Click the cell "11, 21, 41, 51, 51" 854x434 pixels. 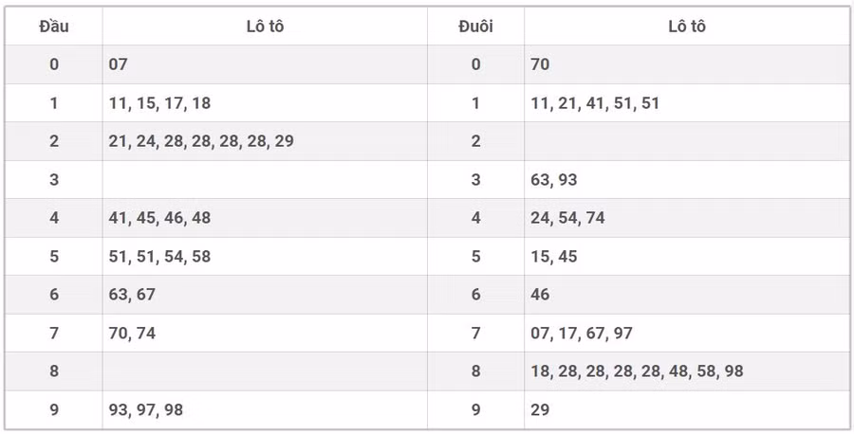(595, 103)
